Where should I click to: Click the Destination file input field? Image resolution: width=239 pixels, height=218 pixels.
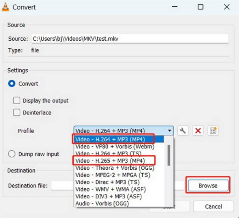pos(118,186)
